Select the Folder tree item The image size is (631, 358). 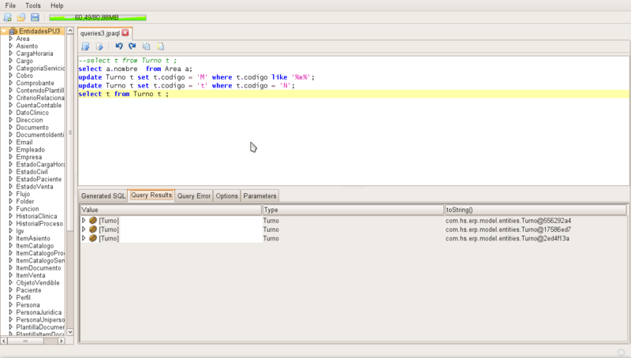pyautogui.click(x=25, y=201)
